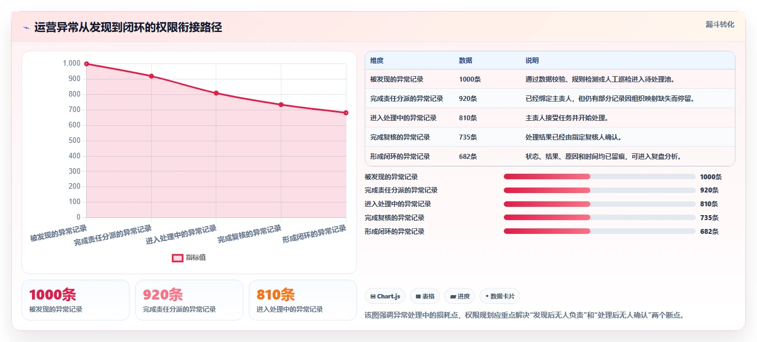Click the 进度 tag
The width and height of the screenshot is (757, 342).
tap(460, 296)
